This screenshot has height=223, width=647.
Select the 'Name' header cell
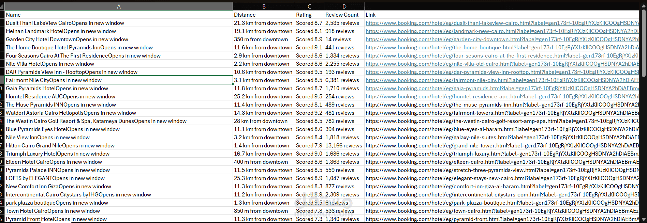tap(119, 15)
